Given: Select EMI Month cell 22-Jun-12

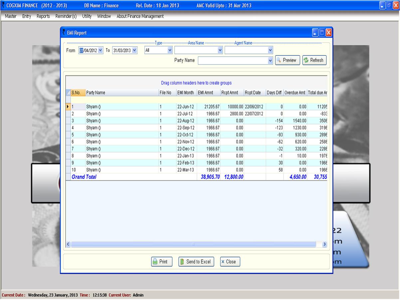Looking at the screenshot, I should (x=186, y=107).
